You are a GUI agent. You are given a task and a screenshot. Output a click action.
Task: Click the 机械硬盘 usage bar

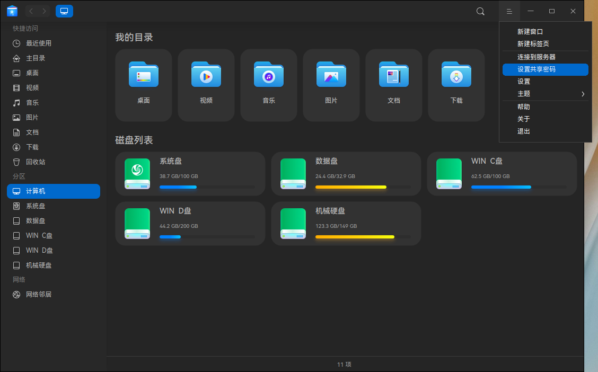(x=363, y=237)
